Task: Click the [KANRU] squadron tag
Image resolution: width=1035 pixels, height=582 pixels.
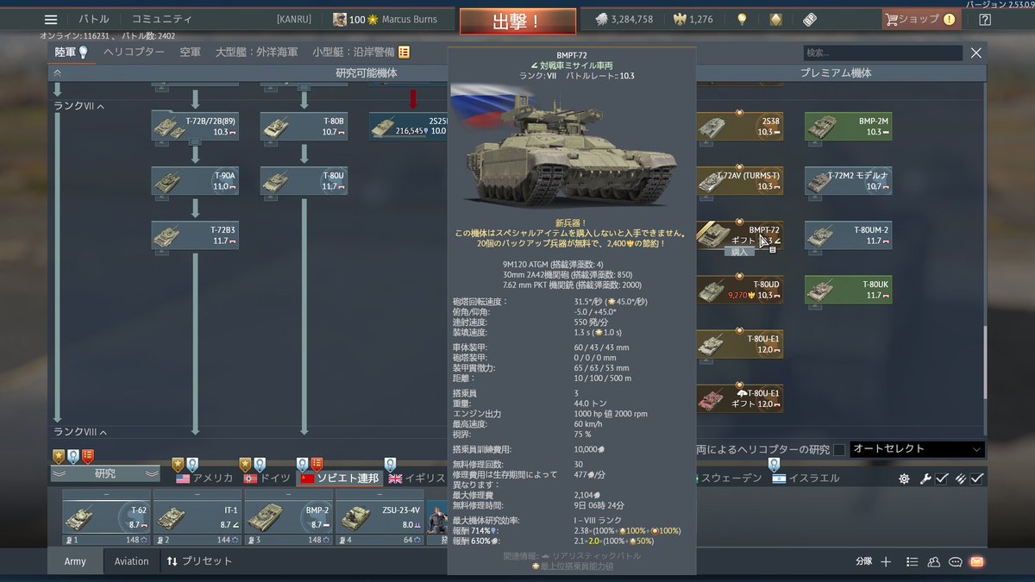Action: [x=294, y=19]
